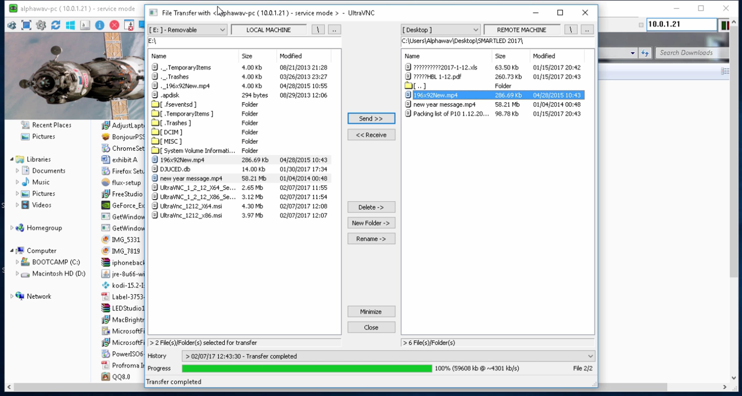The width and height of the screenshot is (742, 396).
Task: Expand the History dropdown list
Action: click(590, 356)
